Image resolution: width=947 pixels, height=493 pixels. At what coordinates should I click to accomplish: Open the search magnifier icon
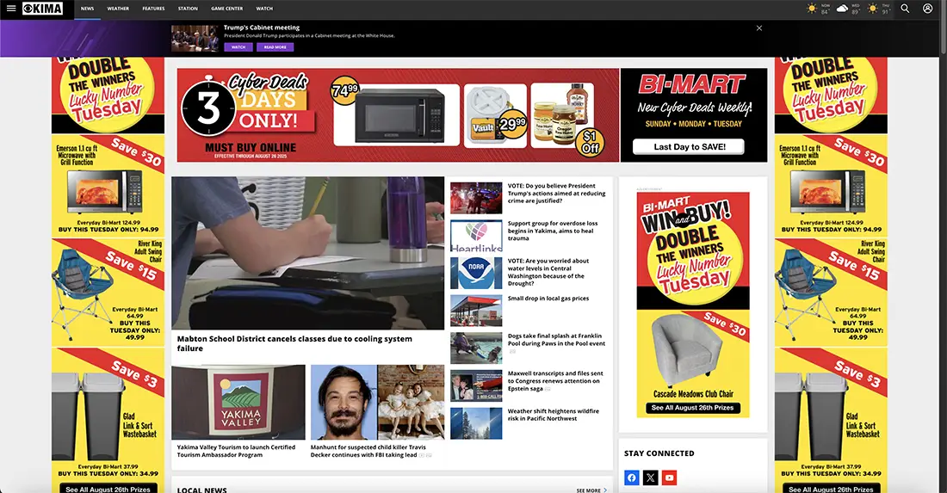tap(905, 9)
